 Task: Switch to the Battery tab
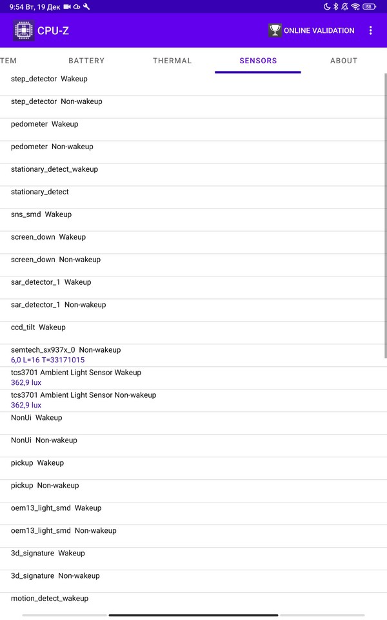[x=86, y=61]
